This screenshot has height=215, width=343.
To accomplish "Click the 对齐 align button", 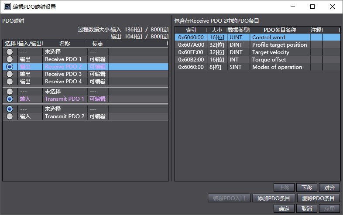I will [329, 188].
